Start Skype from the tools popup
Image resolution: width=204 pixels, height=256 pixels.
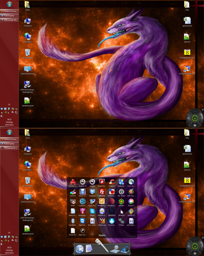(x=92, y=211)
